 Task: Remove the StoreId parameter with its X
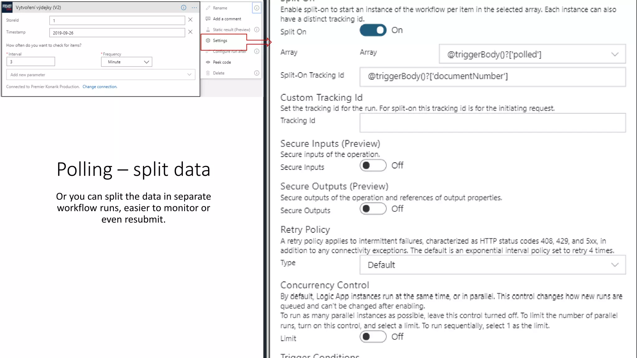[x=190, y=20]
